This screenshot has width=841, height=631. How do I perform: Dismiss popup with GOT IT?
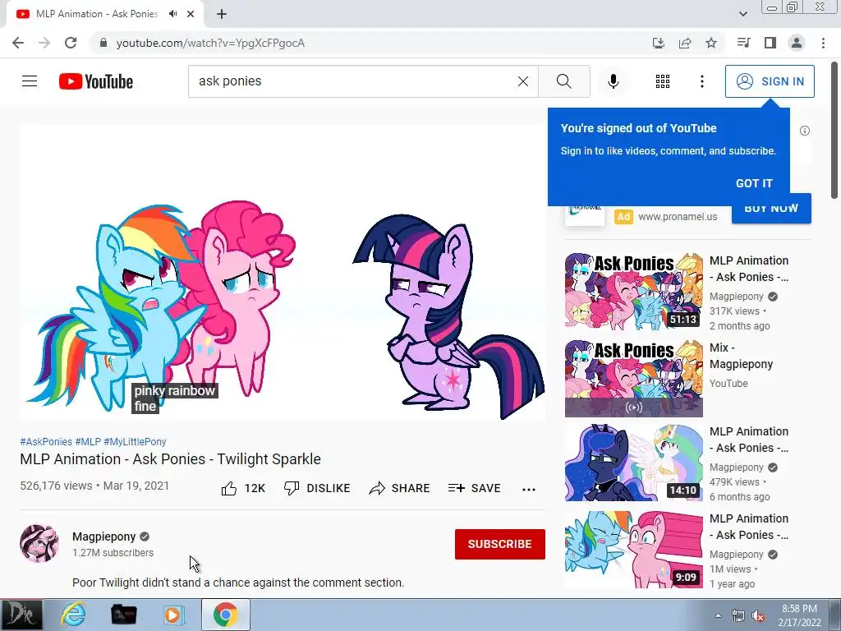[754, 183]
